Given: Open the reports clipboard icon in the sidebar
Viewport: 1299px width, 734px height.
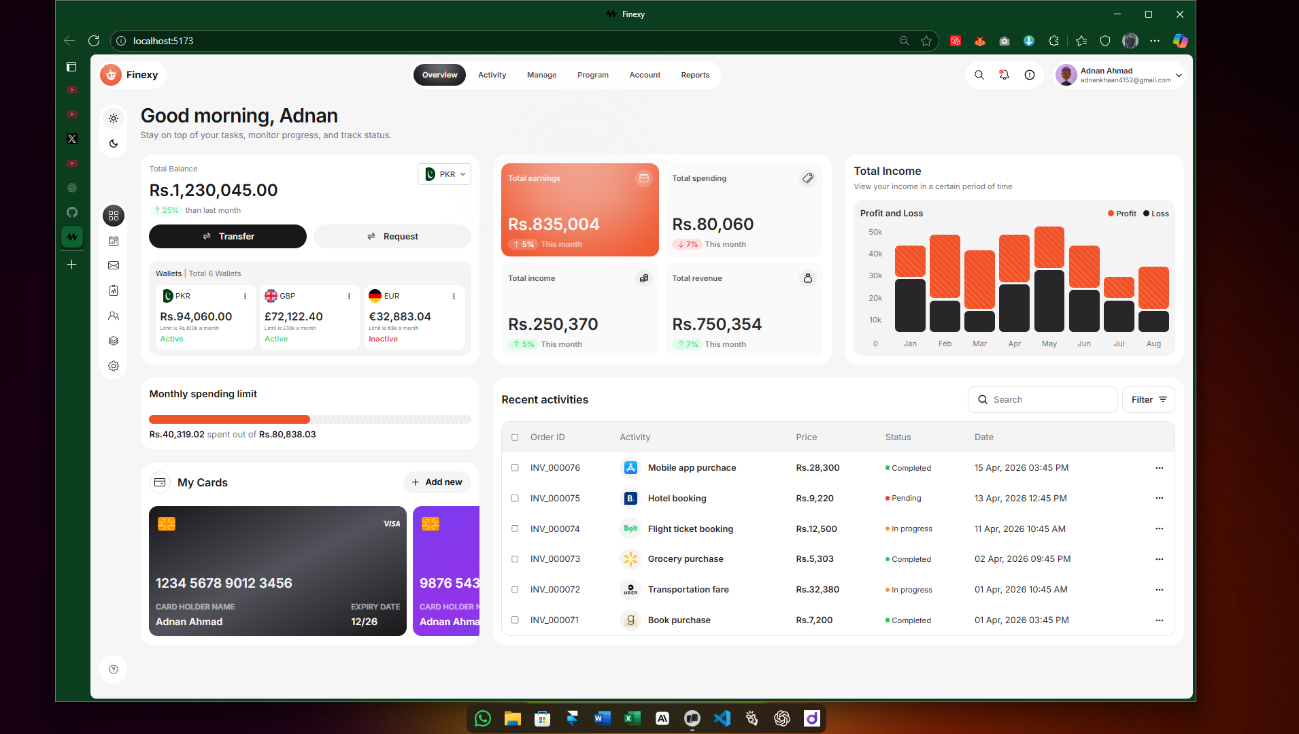Looking at the screenshot, I should (114, 290).
